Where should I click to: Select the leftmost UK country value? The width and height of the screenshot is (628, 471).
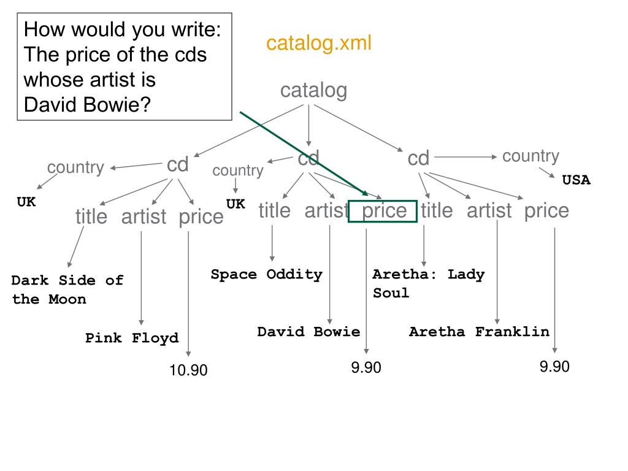[x=26, y=202]
